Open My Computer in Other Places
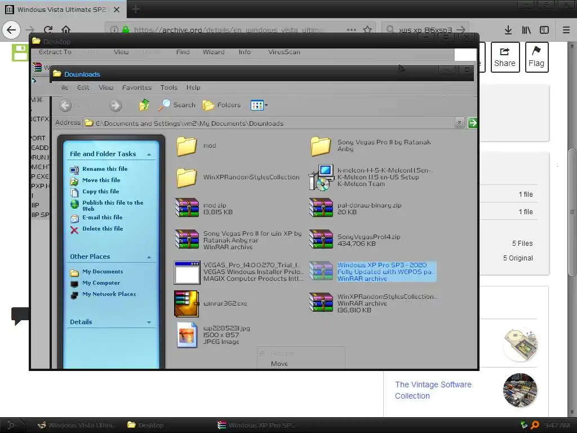The width and height of the screenshot is (577, 433). click(x=101, y=283)
